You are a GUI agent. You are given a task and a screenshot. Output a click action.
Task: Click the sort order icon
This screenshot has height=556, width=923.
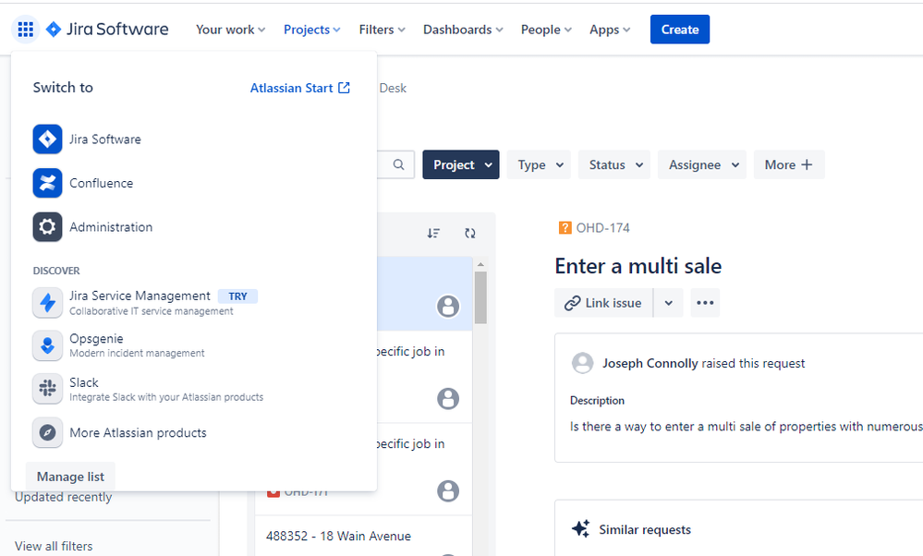(x=434, y=233)
